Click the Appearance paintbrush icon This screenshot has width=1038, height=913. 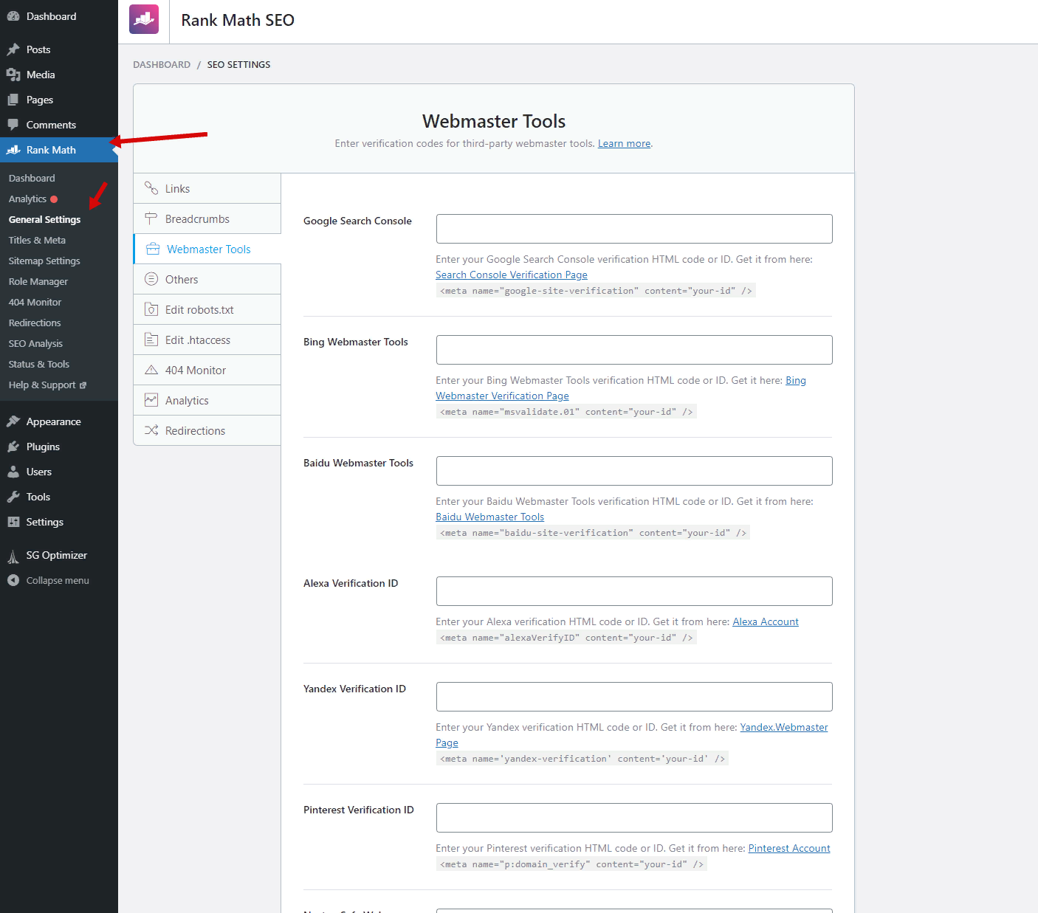pyautogui.click(x=13, y=421)
